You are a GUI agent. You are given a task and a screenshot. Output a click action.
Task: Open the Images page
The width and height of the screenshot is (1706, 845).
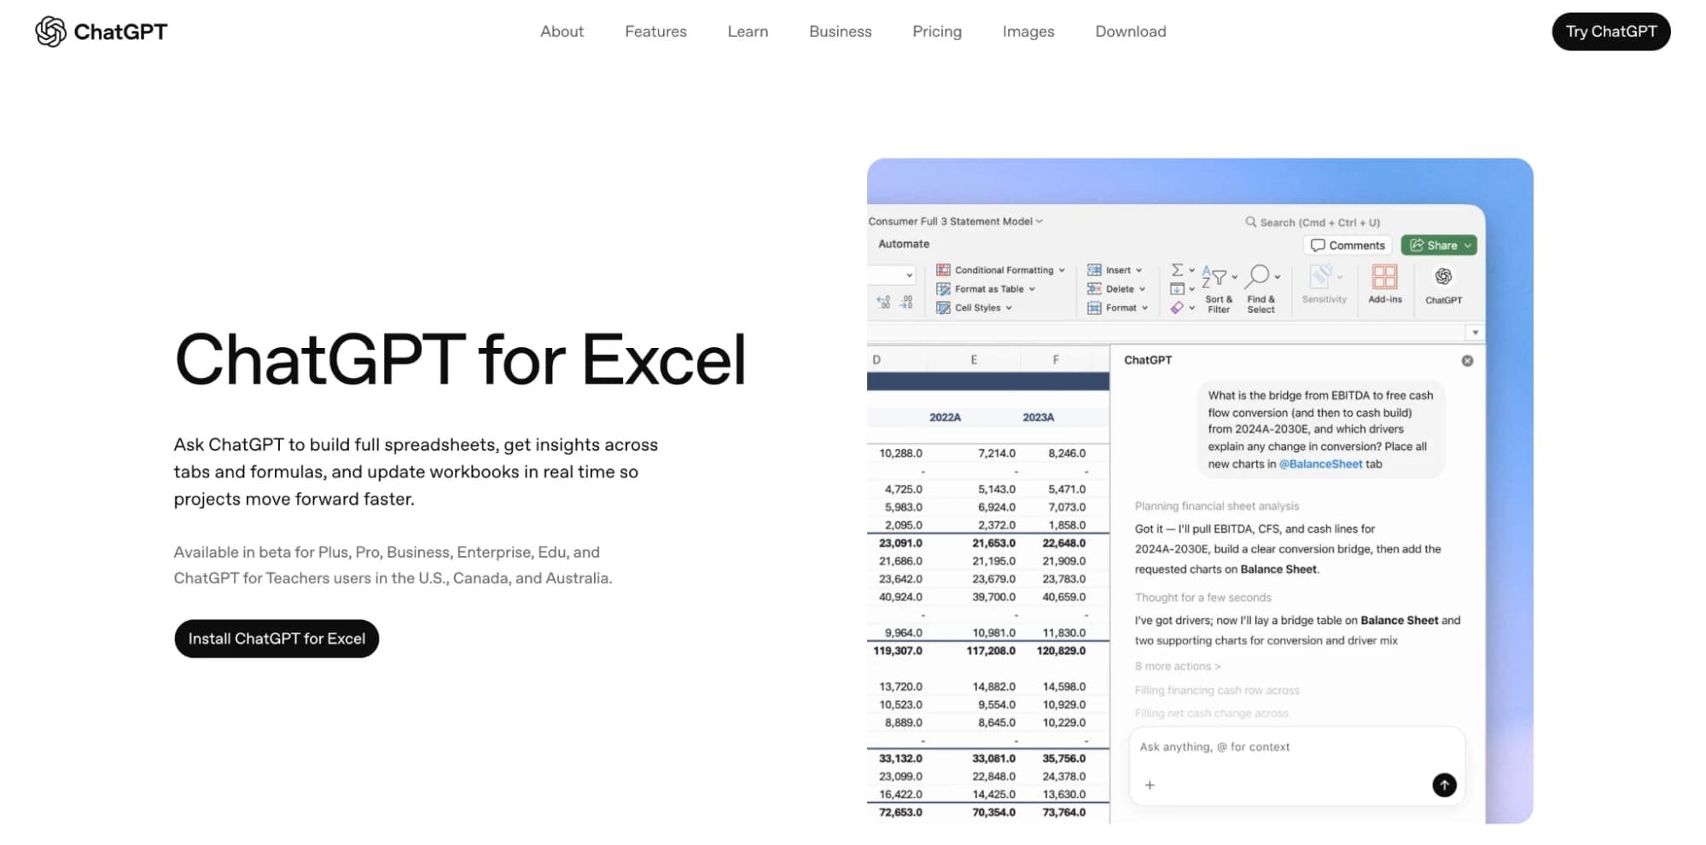coord(1028,32)
